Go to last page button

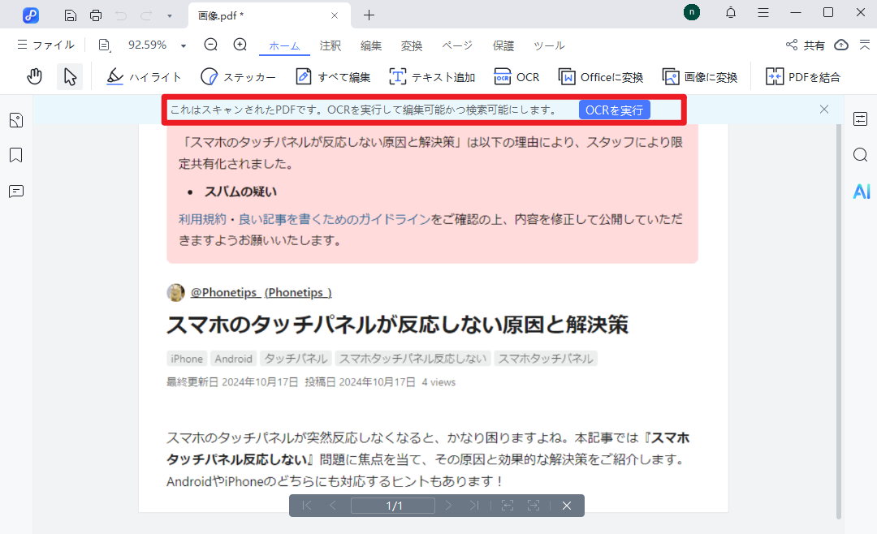pyautogui.click(x=474, y=506)
